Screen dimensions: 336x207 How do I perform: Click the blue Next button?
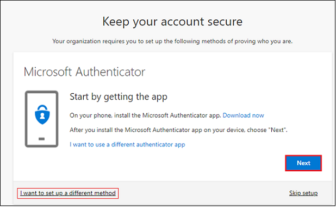[303, 163]
